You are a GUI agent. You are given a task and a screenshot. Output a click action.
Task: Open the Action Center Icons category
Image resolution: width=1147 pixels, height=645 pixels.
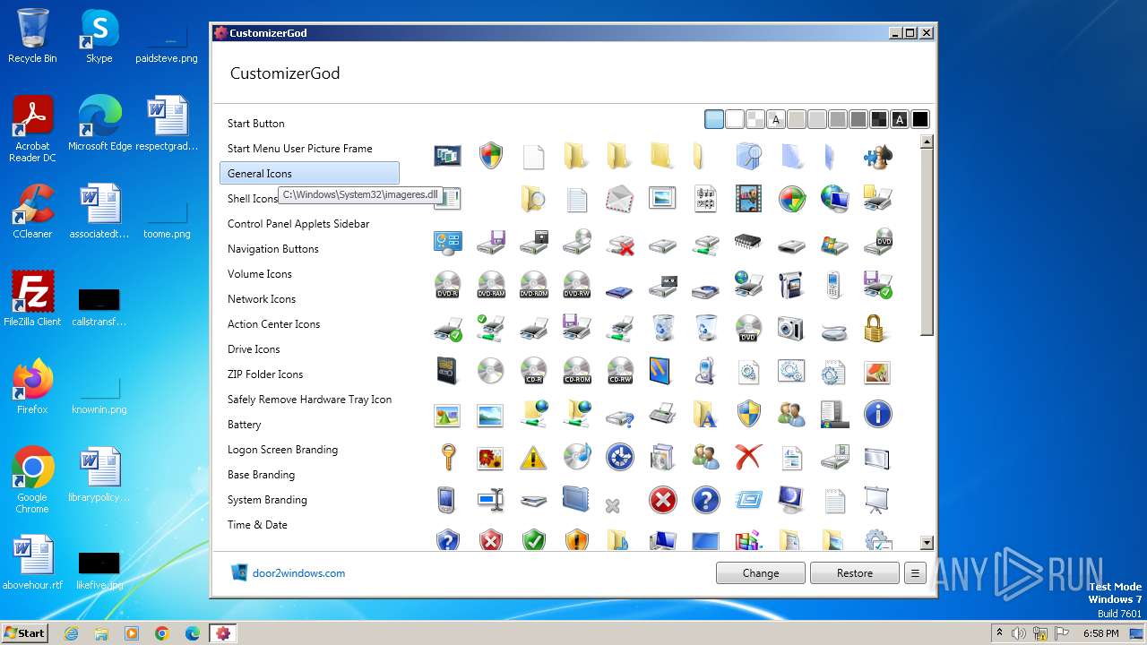pos(274,324)
